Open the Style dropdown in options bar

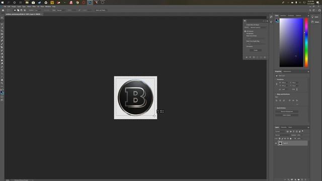(61, 10)
